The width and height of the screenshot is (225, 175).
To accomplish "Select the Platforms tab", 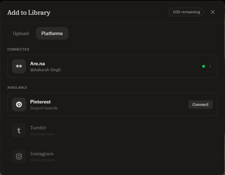I will [x=52, y=33].
